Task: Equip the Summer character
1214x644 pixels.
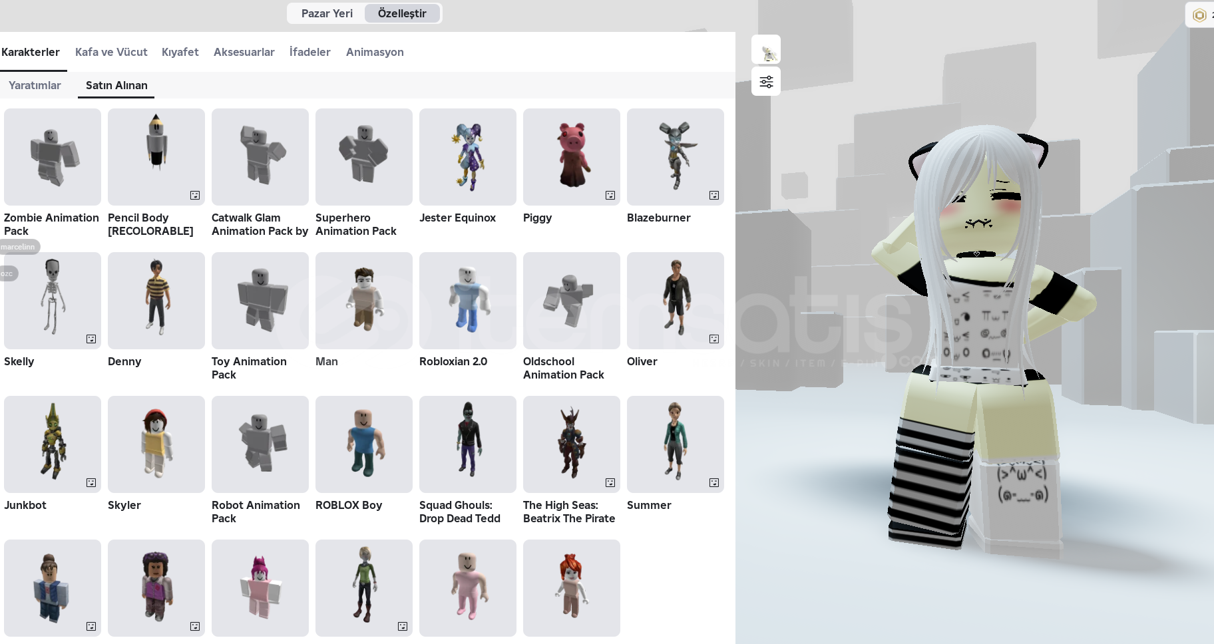Action: tap(676, 444)
